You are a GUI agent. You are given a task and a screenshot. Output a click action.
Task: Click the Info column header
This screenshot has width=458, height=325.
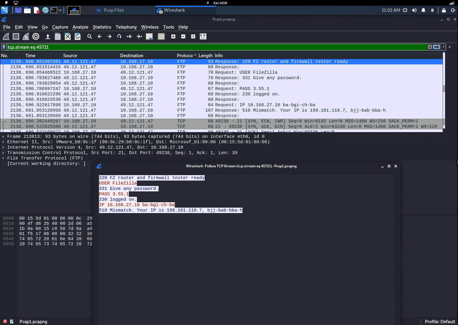click(328, 56)
